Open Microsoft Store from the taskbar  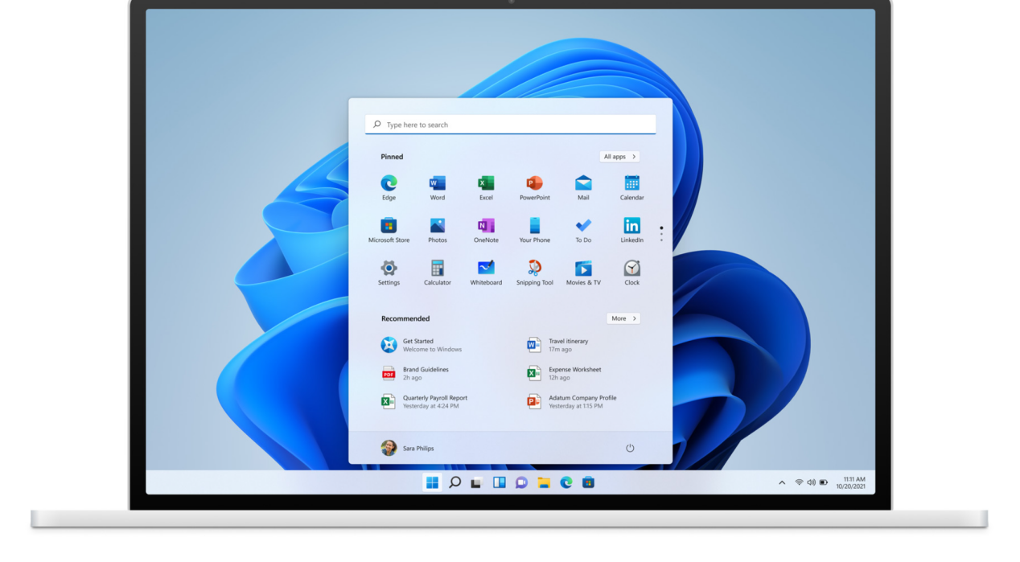(x=588, y=482)
